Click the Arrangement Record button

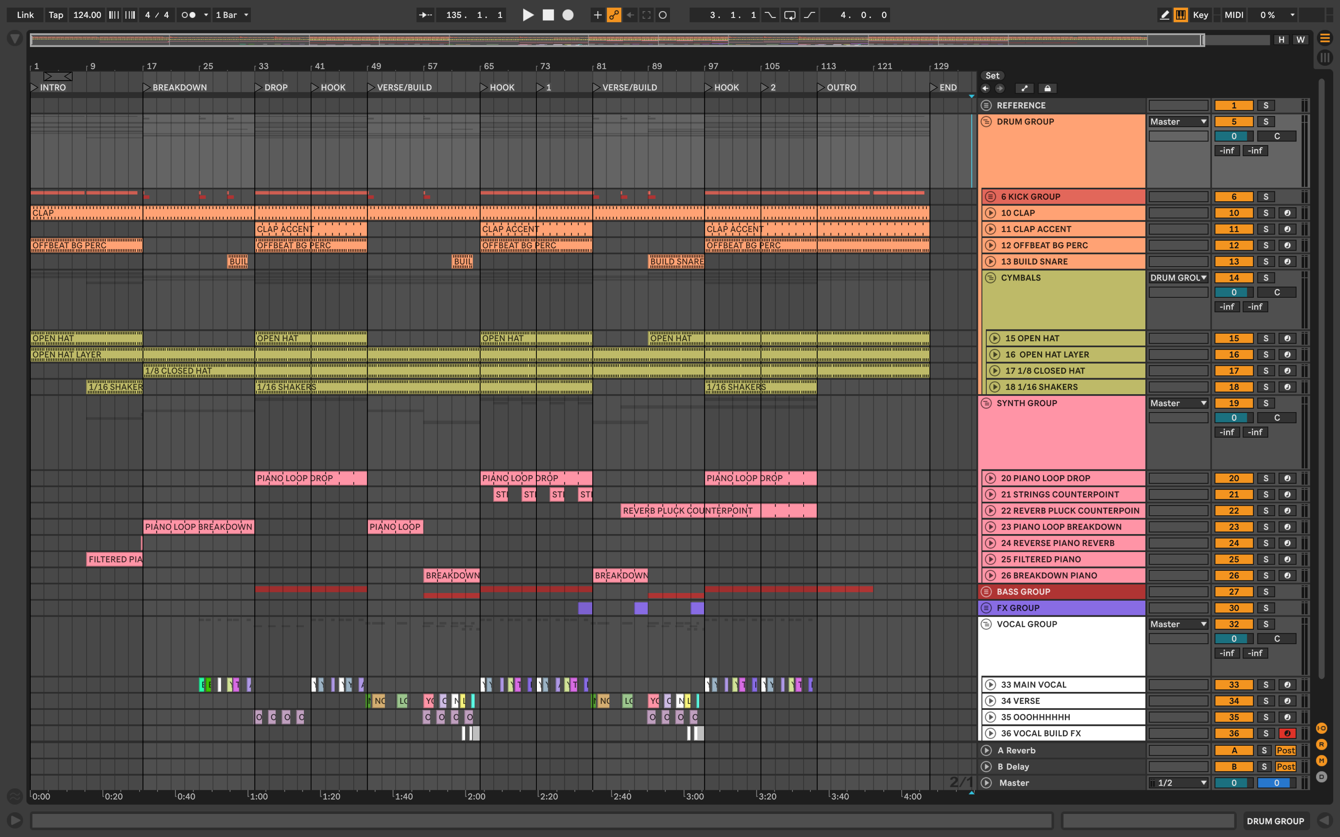pyautogui.click(x=568, y=15)
